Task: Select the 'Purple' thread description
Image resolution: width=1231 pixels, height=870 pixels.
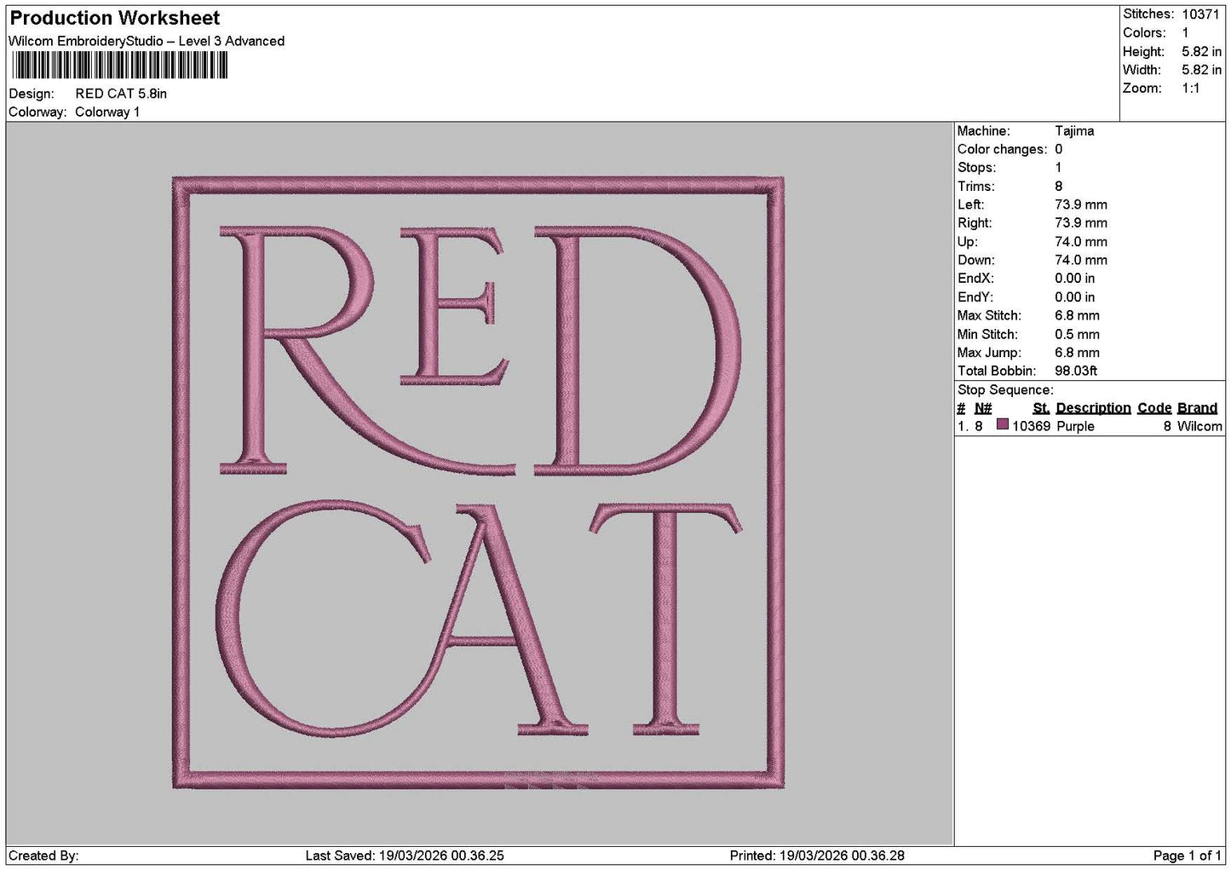Action: click(1075, 426)
